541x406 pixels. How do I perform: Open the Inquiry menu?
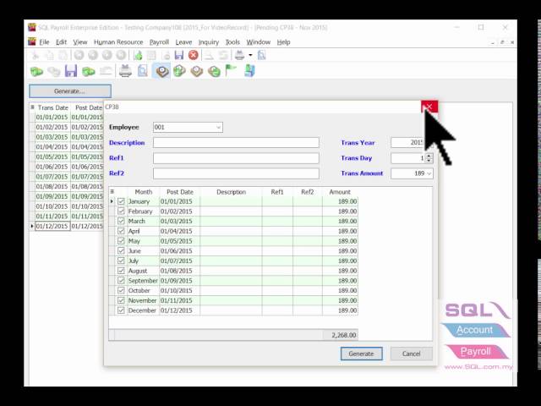click(x=209, y=42)
